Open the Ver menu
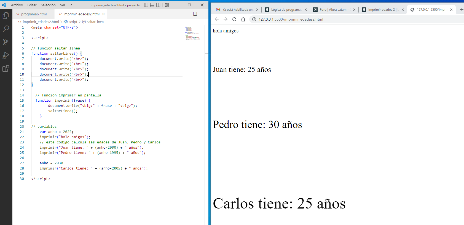This screenshot has width=464, height=225. coord(63,5)
